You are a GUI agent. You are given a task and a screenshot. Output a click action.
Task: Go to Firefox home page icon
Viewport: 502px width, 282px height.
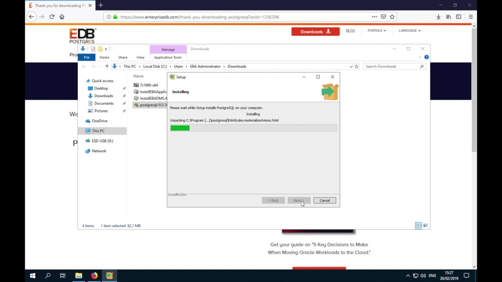point(62,17)
